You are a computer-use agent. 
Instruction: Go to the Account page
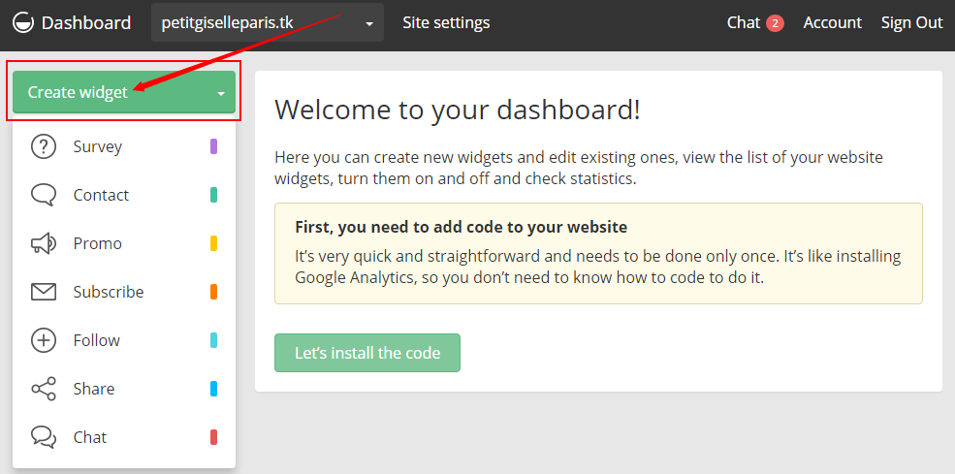[832, 22]
